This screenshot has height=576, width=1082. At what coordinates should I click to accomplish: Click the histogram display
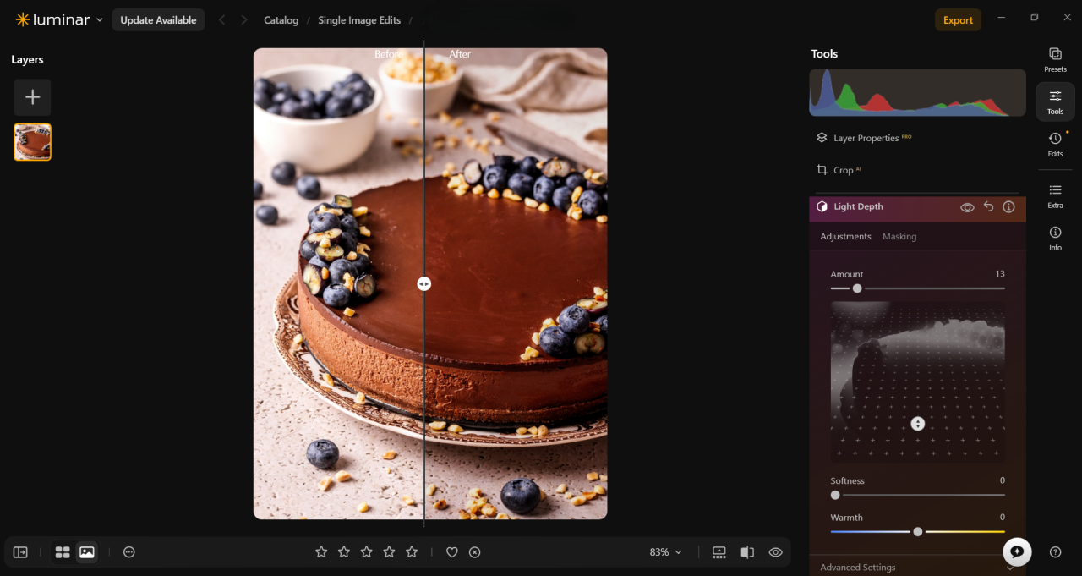(918, 93)
